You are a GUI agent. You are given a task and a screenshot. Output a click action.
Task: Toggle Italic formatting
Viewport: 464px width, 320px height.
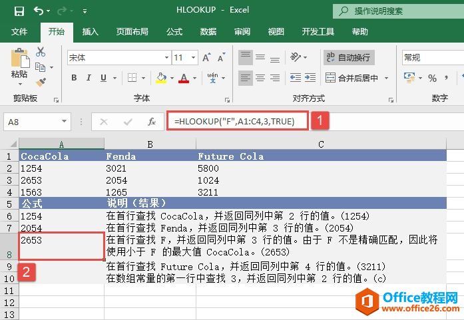tap(89, 78)
